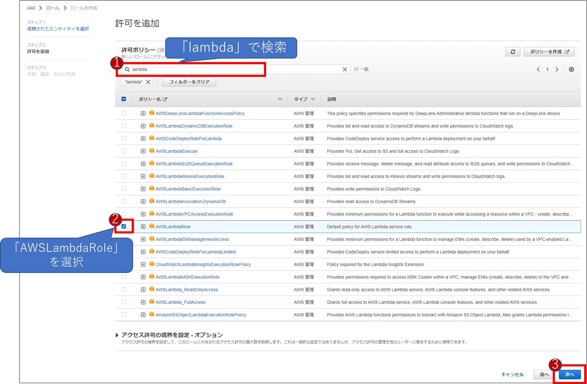
Task: Click the search magnifier icon
Action: 127,69
